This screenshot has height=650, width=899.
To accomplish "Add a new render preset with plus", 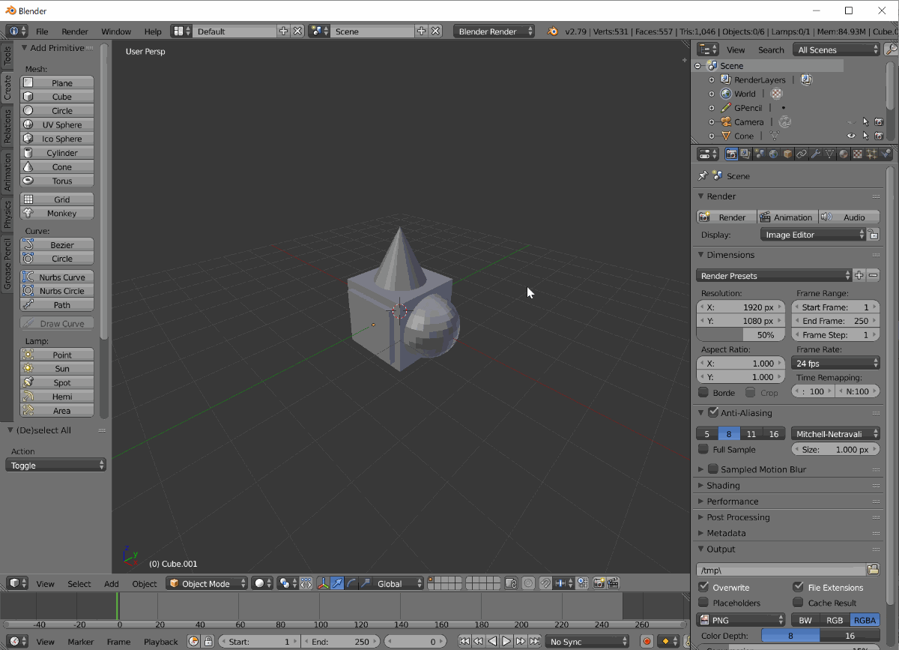I will [x=859, y=275].
